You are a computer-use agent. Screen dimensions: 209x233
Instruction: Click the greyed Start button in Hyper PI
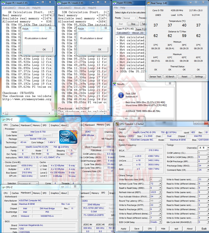(x=121, y=24)
